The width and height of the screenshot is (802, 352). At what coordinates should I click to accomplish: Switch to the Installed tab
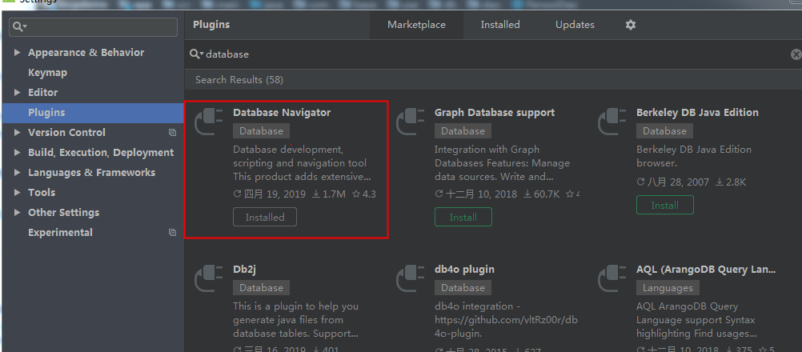500,25
